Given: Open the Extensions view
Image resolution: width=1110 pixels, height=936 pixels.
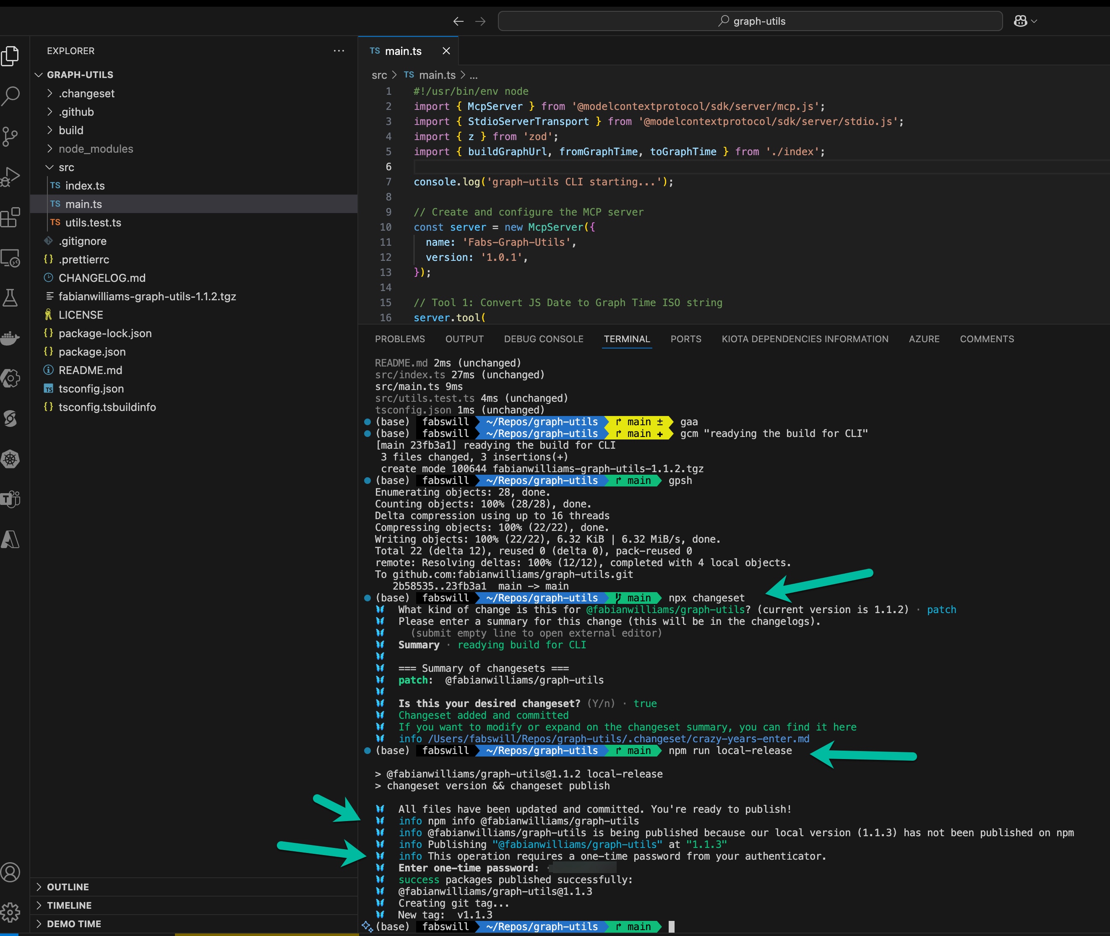Looking at the screenshot, I should pyautogui.click(x=10, y=218).
